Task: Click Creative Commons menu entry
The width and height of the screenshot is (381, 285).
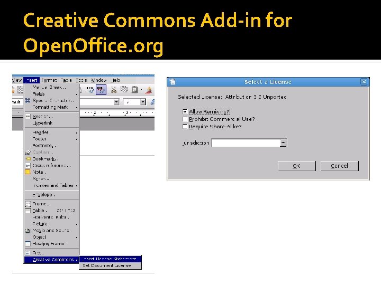Action: tap(52, 260)
